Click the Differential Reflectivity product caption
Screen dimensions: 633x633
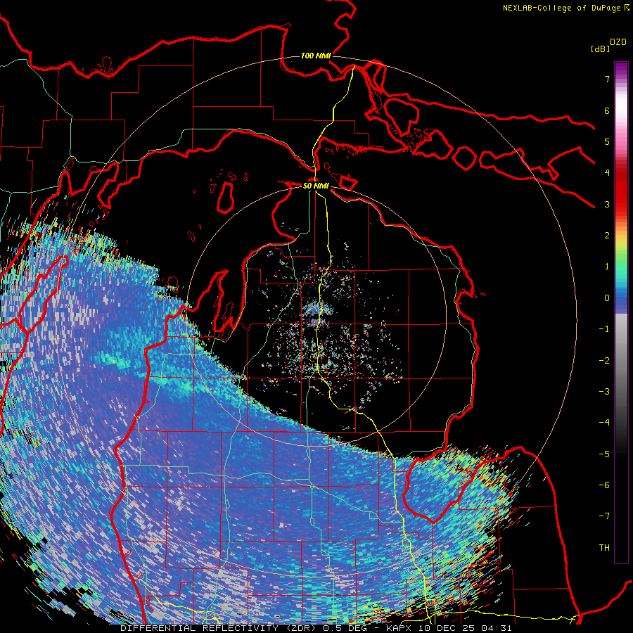(x=316, y=629)
